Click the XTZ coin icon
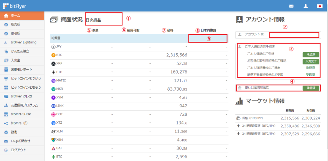This screenshot has height=161, width=328. coord(53,123)
